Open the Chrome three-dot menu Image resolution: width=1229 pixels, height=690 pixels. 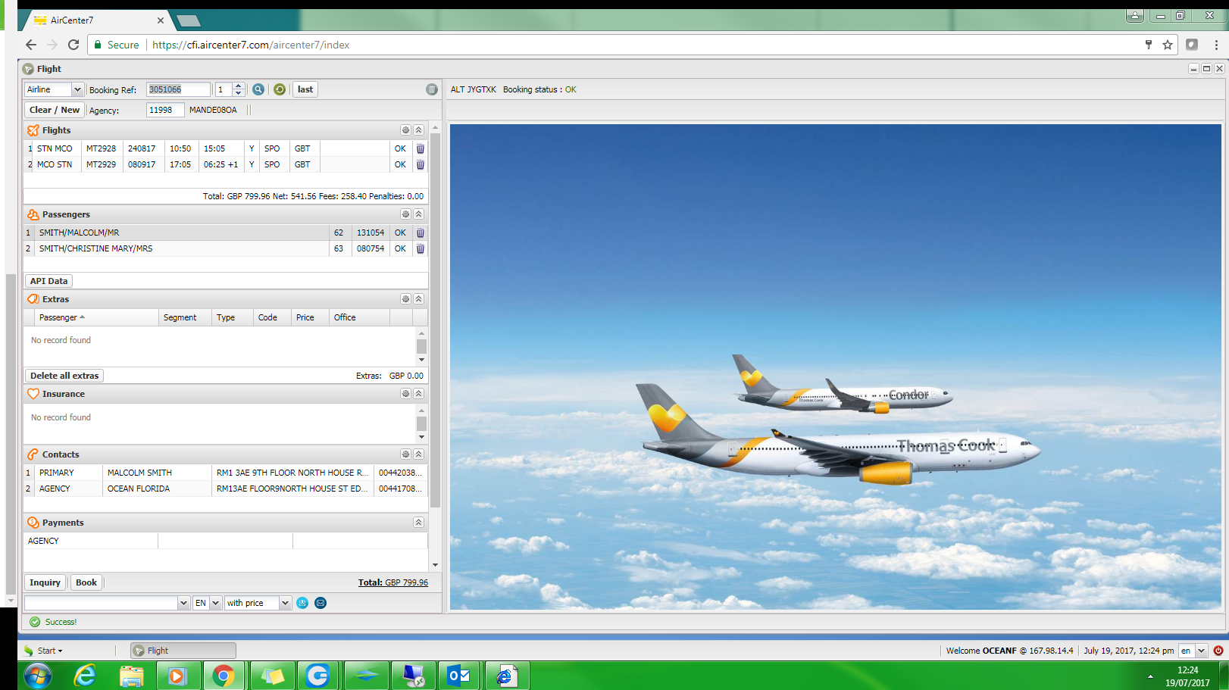point(1216,45)
